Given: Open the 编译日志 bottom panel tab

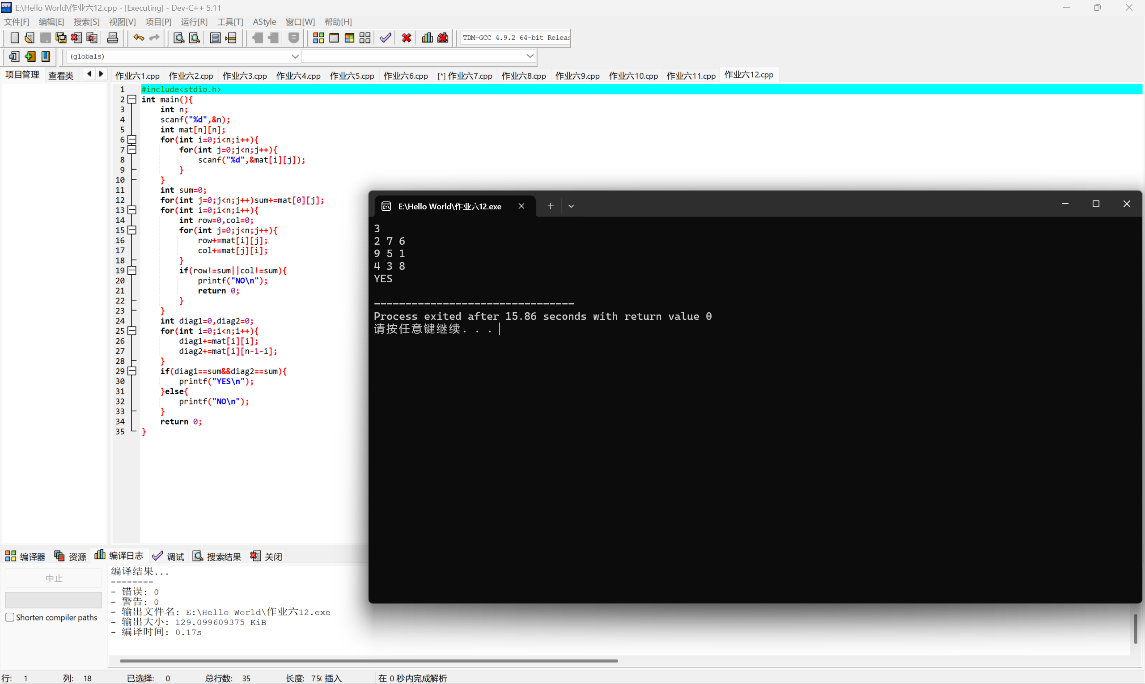Looking at the screenshot, I should [x=119, y=556].
